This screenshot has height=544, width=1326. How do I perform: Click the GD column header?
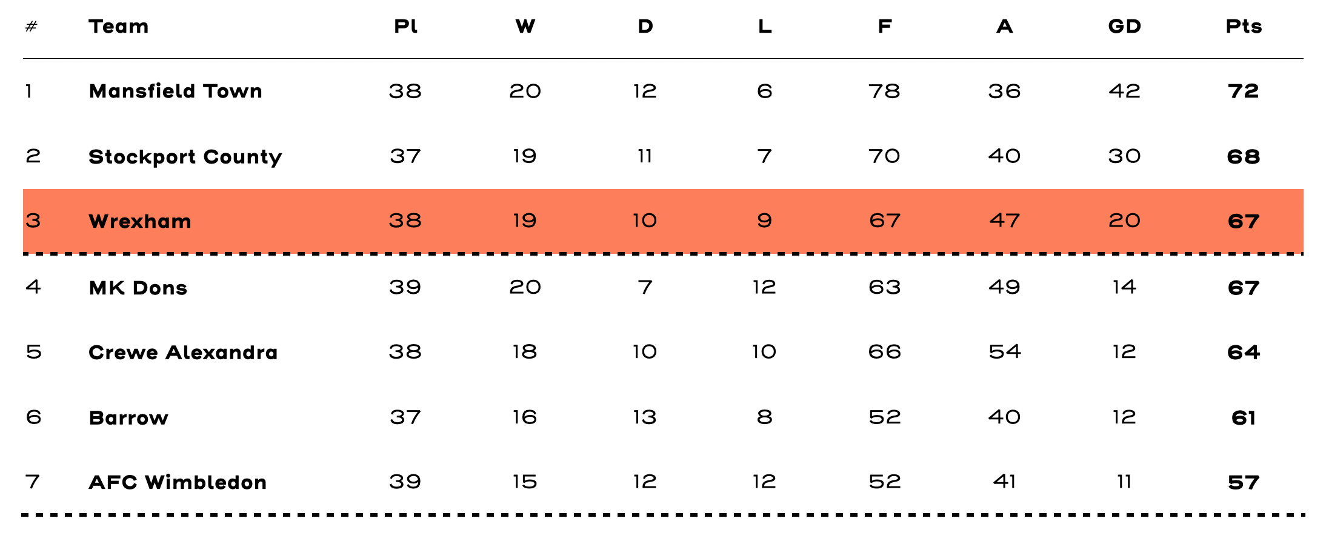click(1124, 26)
